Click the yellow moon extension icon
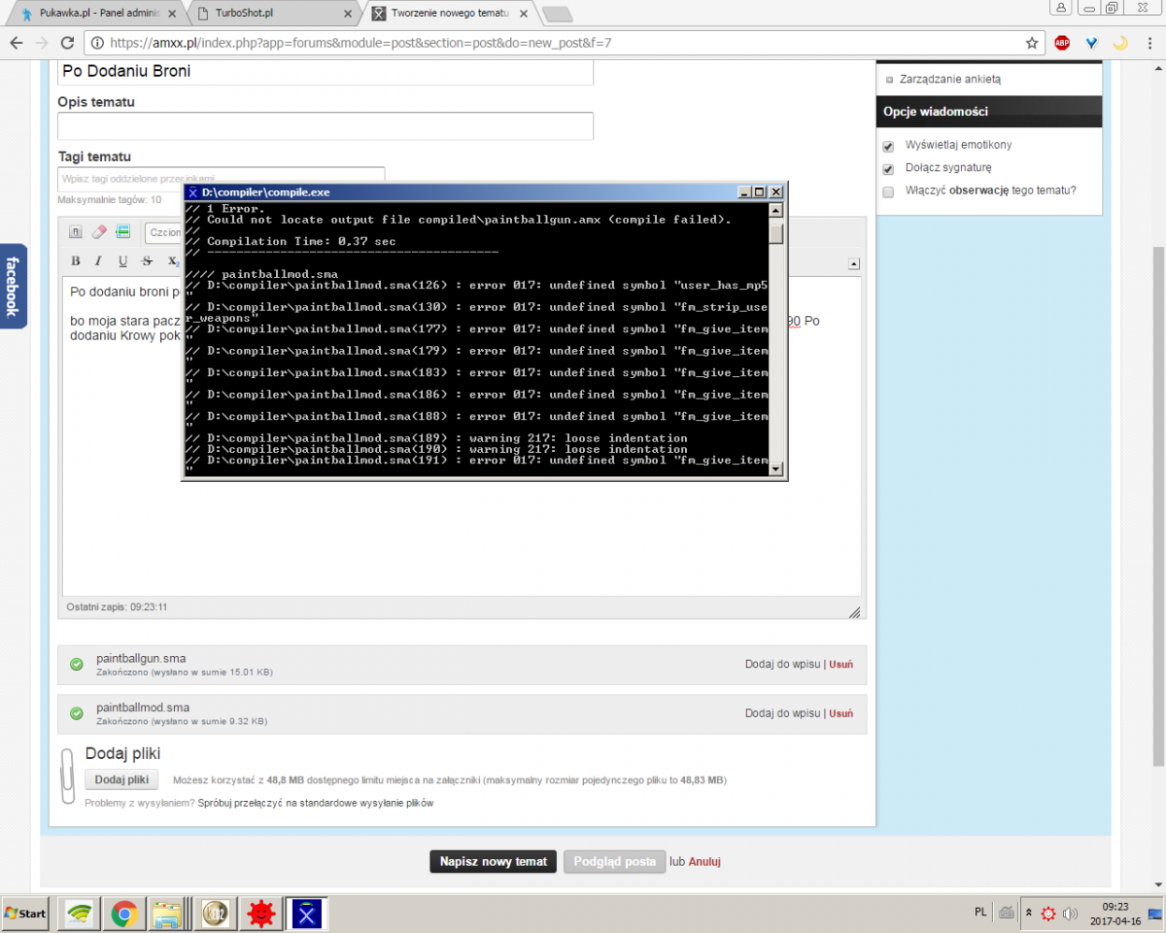The image size is (1166, 933). 1119,43
